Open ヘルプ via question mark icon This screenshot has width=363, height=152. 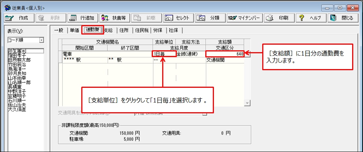[x=302, y=18]
